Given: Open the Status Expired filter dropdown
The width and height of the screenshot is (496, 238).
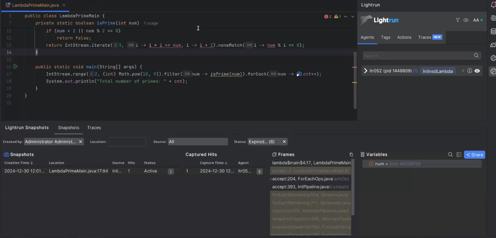Looking at the screenshot, I should (x=263, y=142).
